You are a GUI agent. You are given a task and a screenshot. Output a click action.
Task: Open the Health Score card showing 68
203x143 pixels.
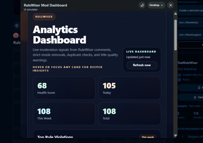pos(64,88)
